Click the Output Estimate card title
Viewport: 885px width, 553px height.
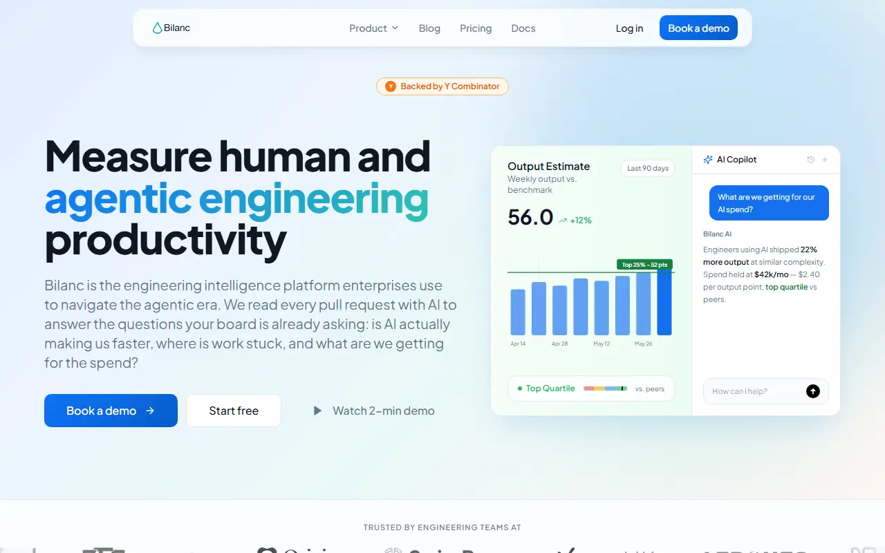tap(549, 167)
